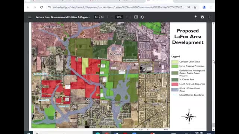This screenshot has width=239, height=134.
Task: Click the 'Forest Preserve Properties' legend label
Action: [192, 66]
